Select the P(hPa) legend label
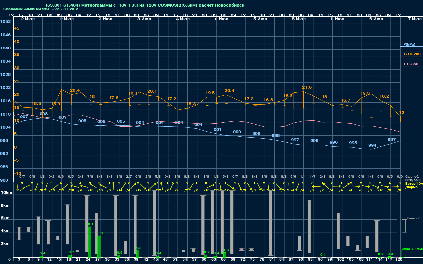This screenshot has height=264, width=423. (x=409, y=44)
